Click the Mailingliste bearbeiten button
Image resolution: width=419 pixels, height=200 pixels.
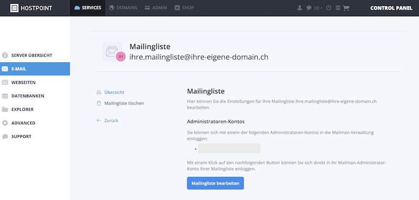click(215, 183)
